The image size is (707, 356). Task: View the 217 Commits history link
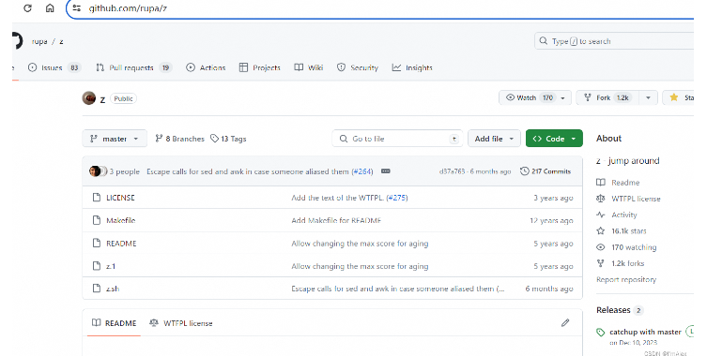point(546,171)
